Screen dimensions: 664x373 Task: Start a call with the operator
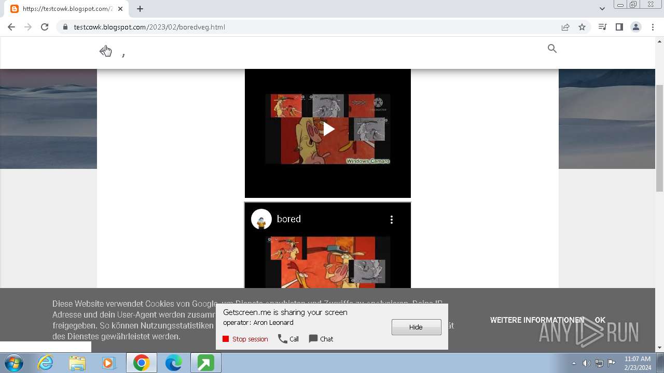[288, 339]
